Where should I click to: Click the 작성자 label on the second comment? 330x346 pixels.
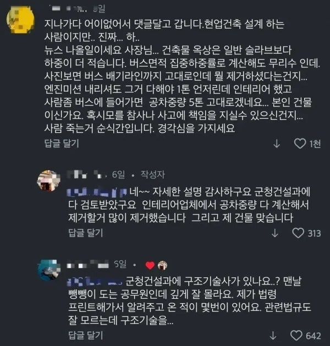click(x=153, y=175)
